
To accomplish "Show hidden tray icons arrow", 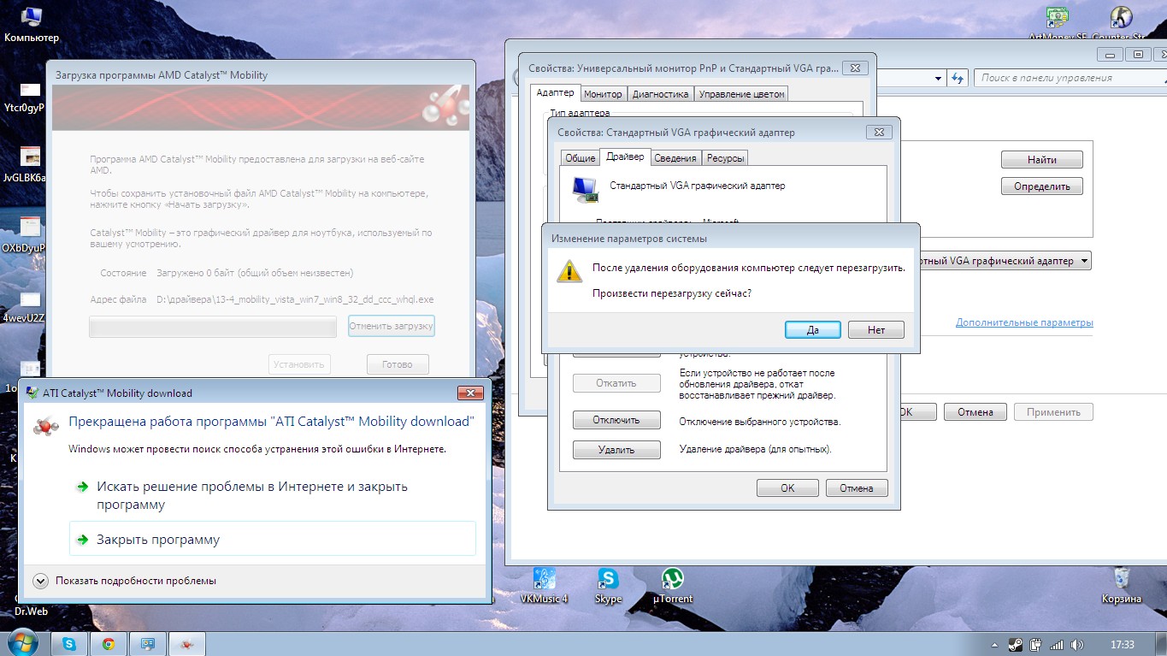I will click(996, 644).
